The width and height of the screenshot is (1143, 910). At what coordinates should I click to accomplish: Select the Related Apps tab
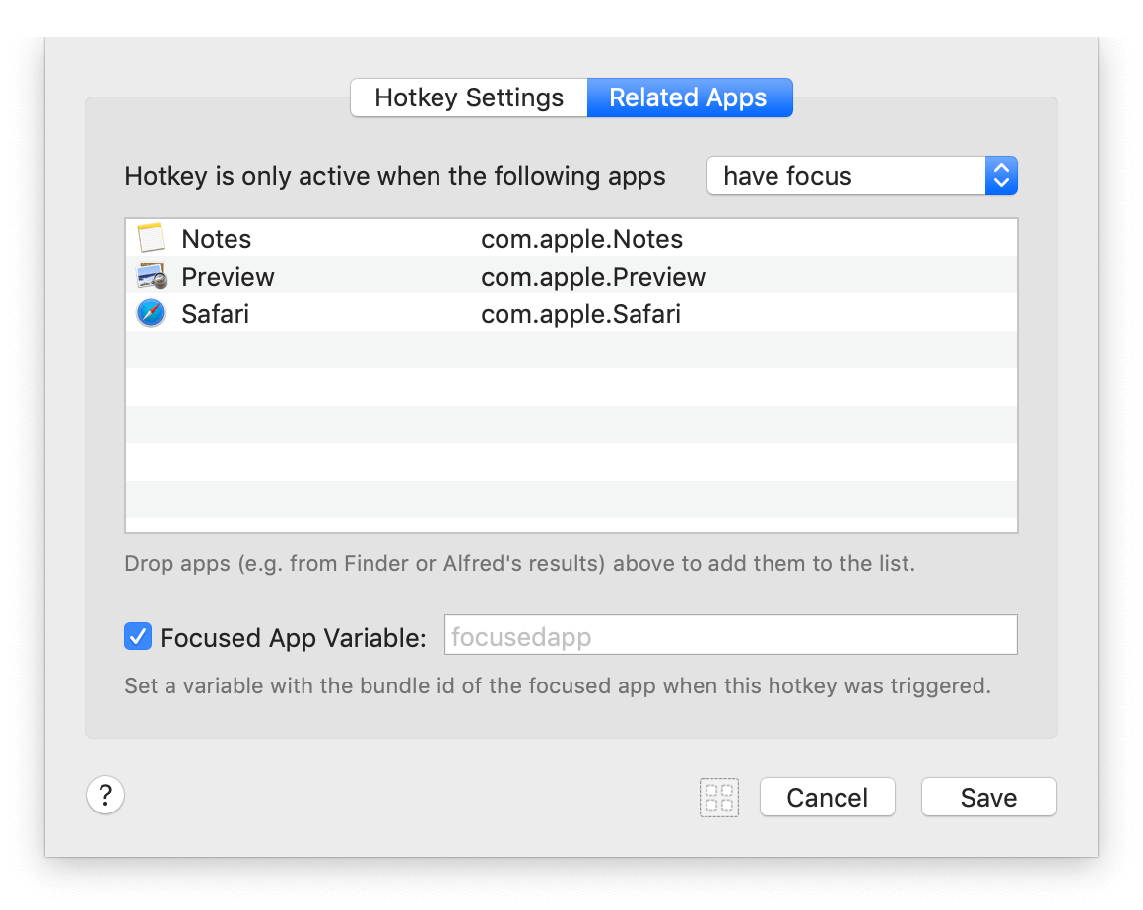689,97
